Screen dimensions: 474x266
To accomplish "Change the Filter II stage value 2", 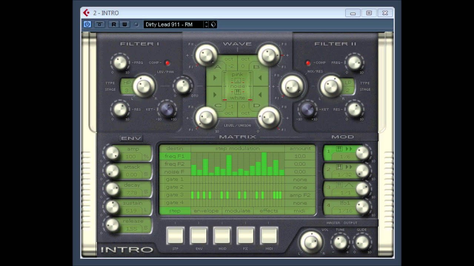I will [x=348, y=90].
